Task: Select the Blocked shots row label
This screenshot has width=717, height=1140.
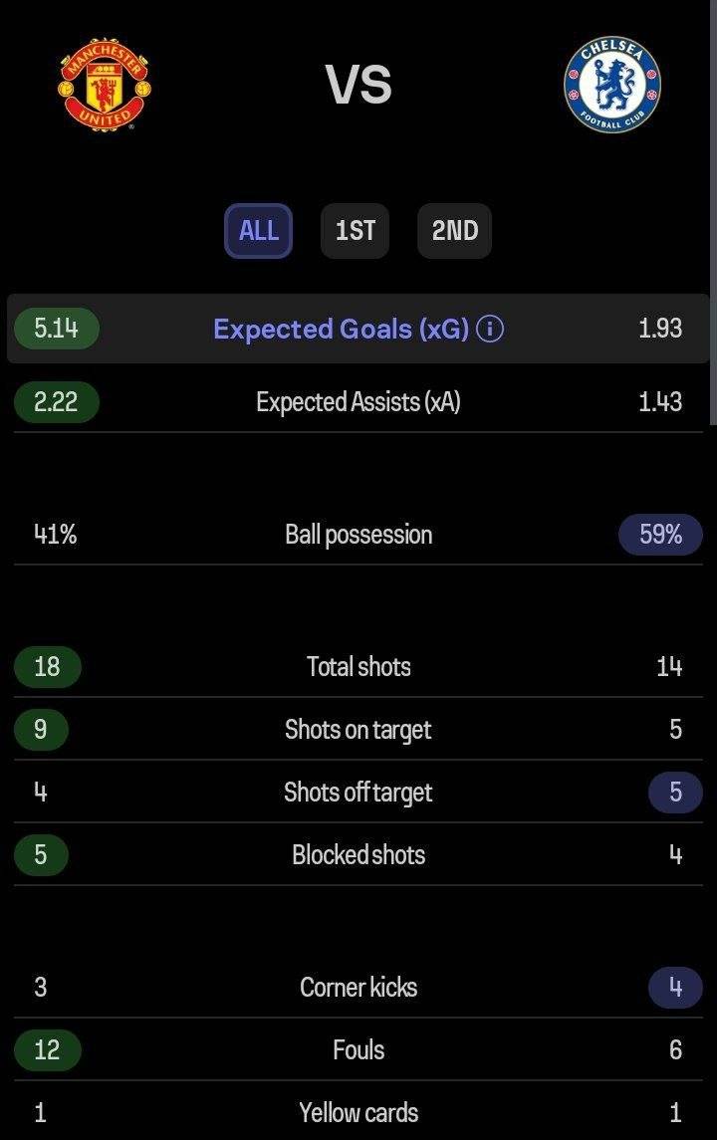Action: coord(358,855)
